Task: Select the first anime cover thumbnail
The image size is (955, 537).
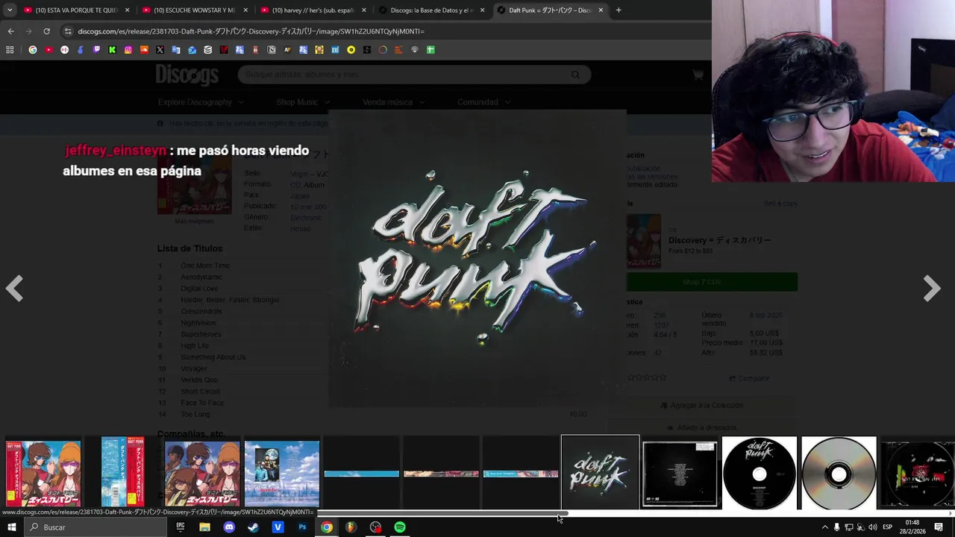Action: [x=43, y=474]
